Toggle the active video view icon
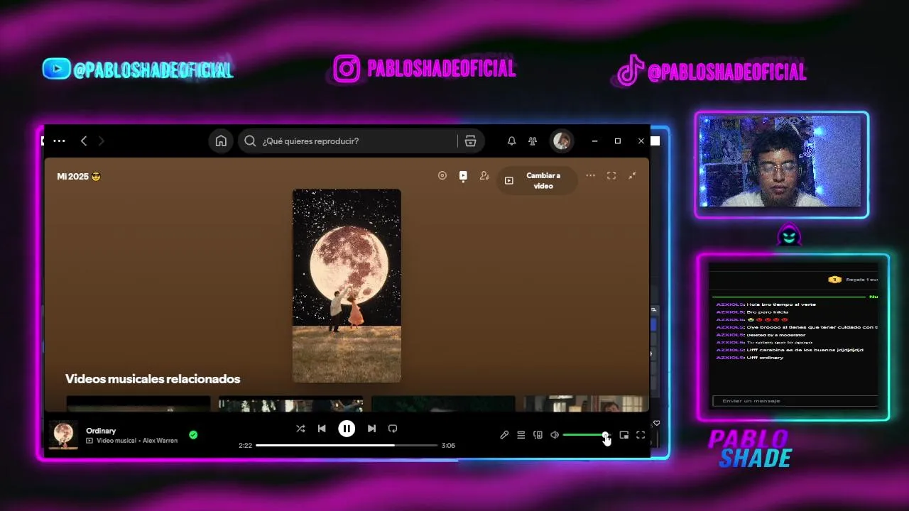This screenshot has height=511, width=909. pos(463,175)
